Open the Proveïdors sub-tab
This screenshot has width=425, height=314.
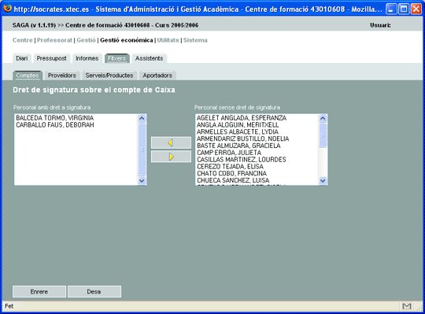[62, 76]
